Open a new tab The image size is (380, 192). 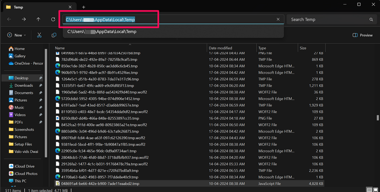point(84,7)
